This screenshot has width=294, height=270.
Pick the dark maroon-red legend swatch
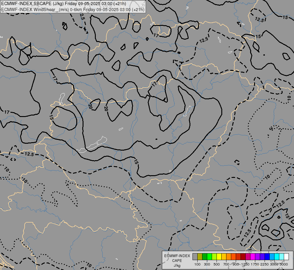click(243, 256)
